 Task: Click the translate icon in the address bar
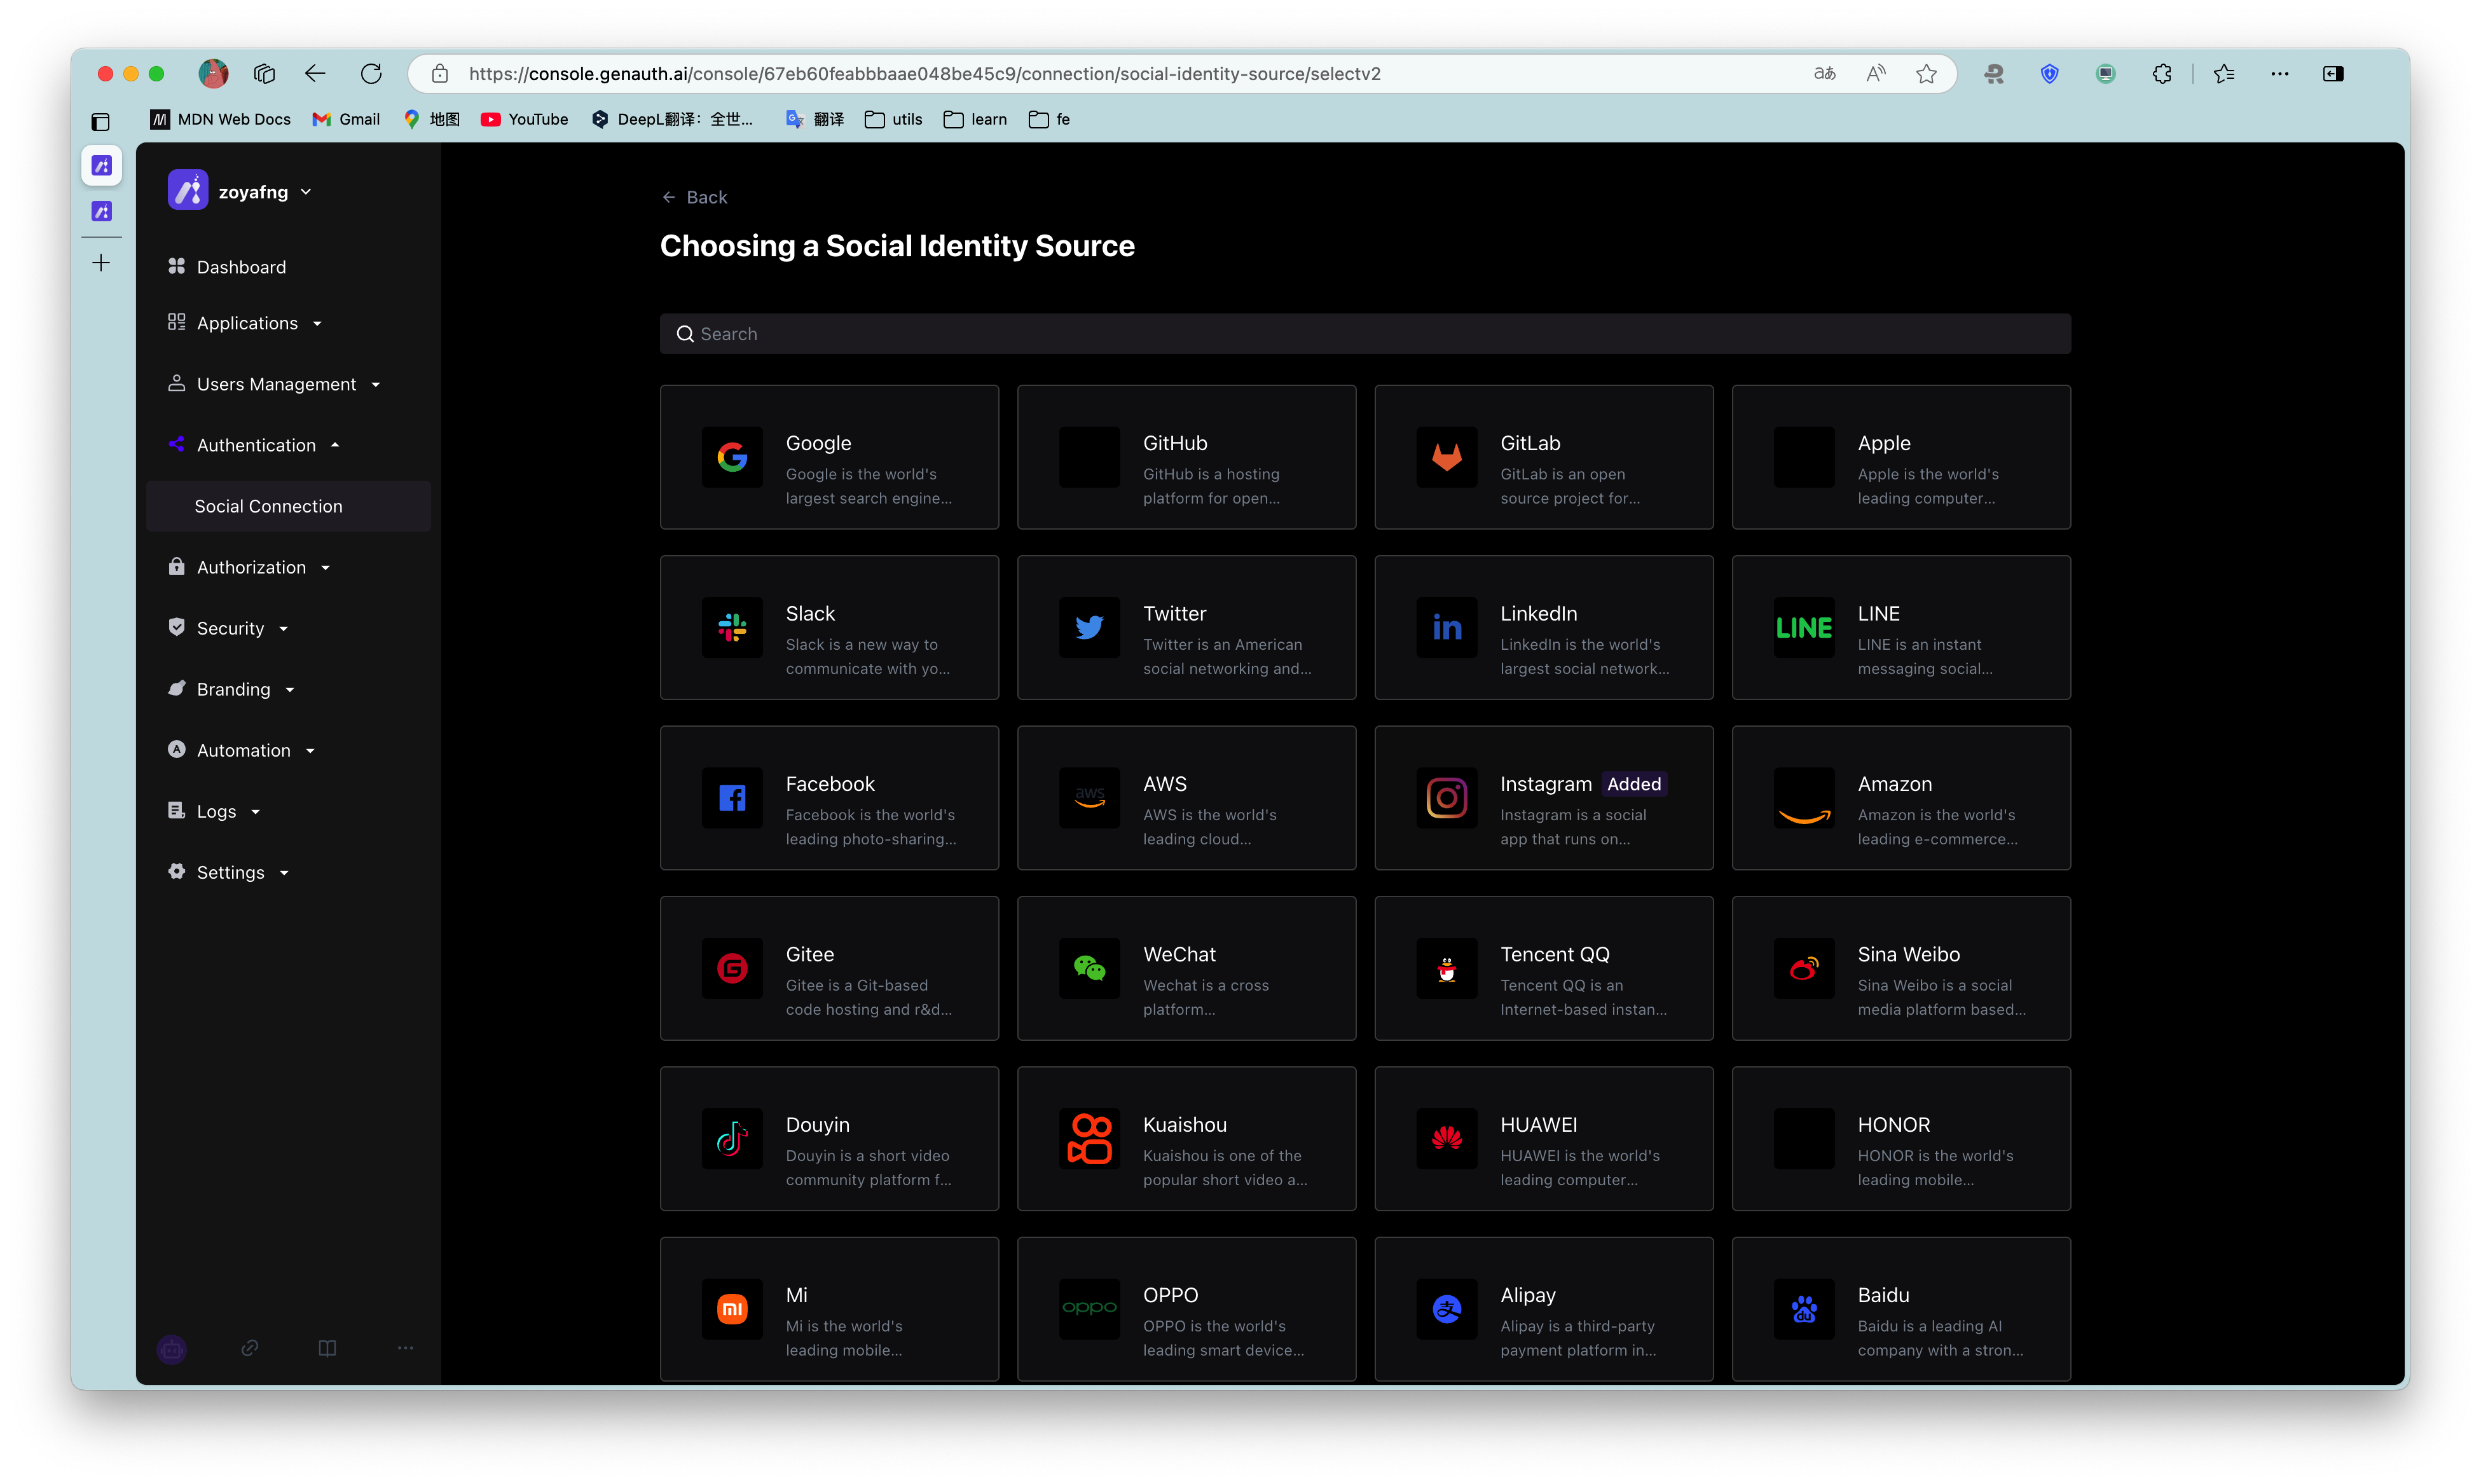point(1824,73)
